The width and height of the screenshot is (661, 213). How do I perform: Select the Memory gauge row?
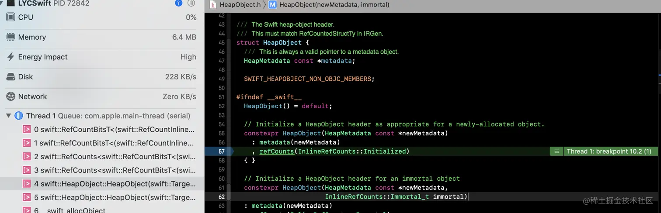tap(101, 37)
